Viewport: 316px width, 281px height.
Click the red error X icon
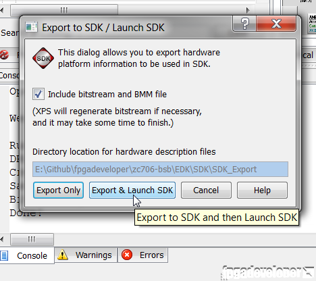[127, 255]
